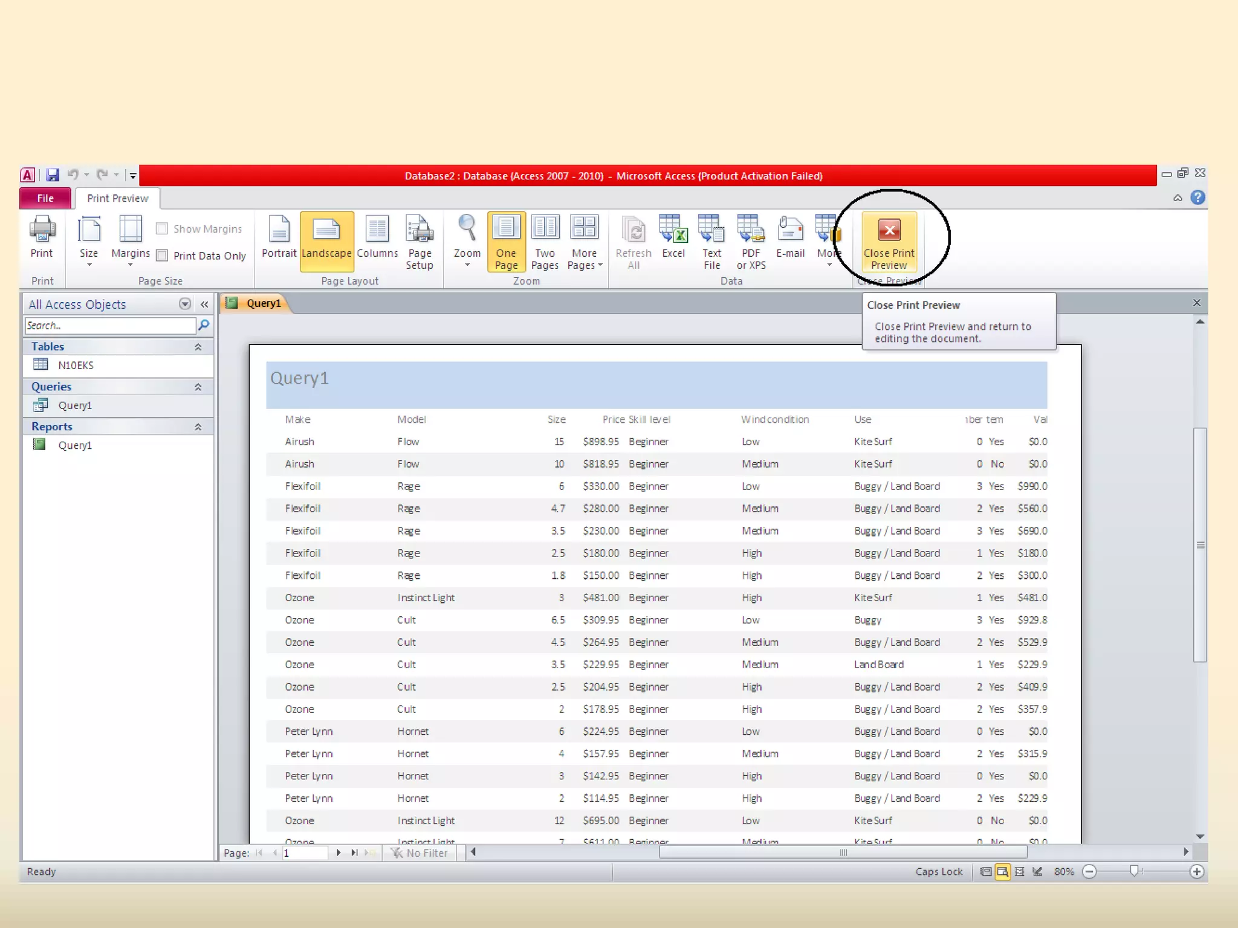Open the Margins dropdown

(131, 240)
